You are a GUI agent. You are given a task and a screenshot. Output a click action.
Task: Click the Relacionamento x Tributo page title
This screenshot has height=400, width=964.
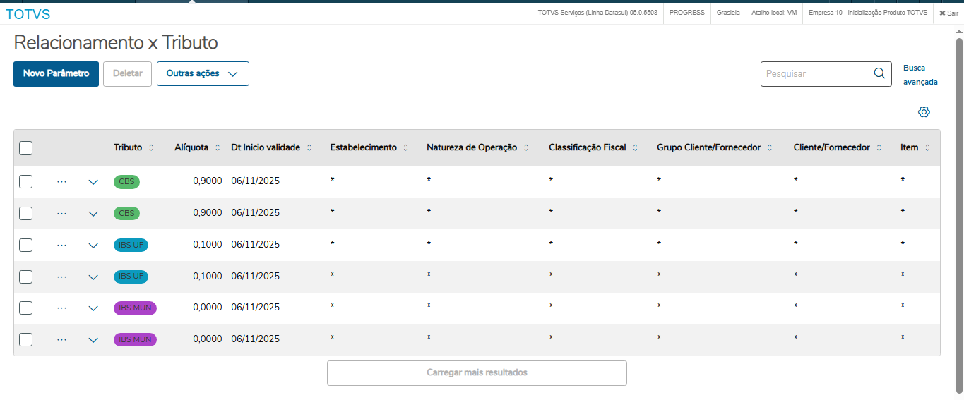[116, 42]
